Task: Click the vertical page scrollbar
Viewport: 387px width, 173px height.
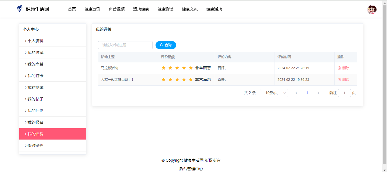Action: [384, 85]
